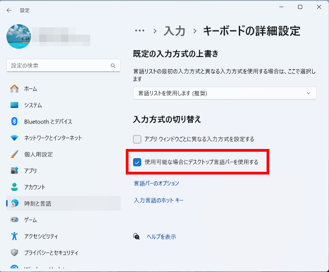
Task: Click the magnifier search icon
Action: (x=113, y=66)
